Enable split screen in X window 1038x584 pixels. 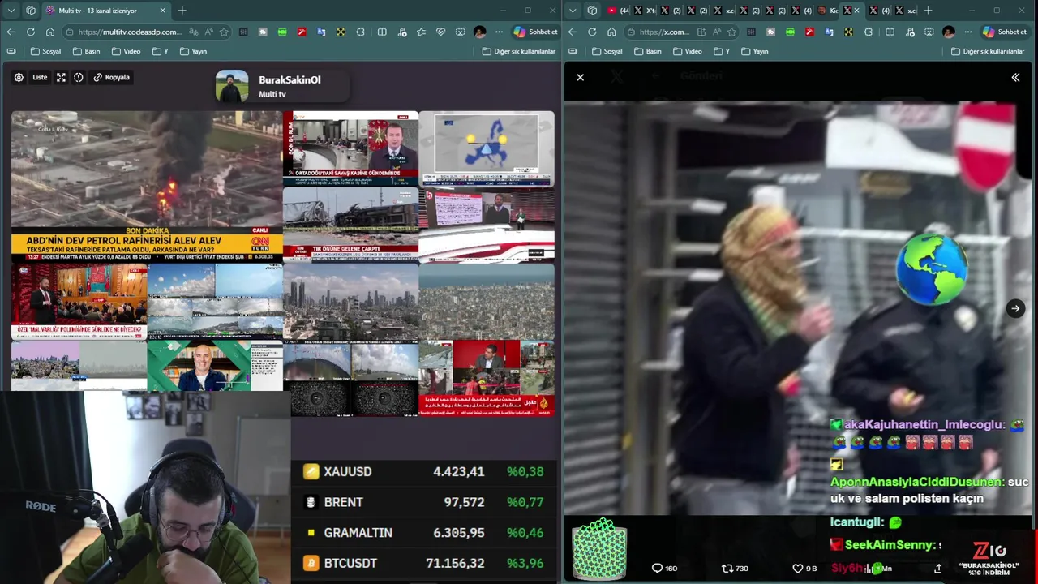tap(890, 32)
